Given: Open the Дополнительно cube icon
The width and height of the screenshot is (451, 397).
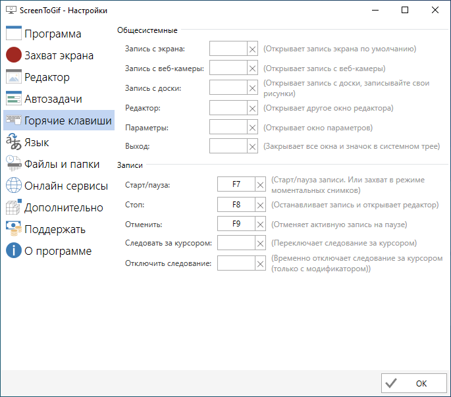Looking at the screenshot, I should point(14,207).
